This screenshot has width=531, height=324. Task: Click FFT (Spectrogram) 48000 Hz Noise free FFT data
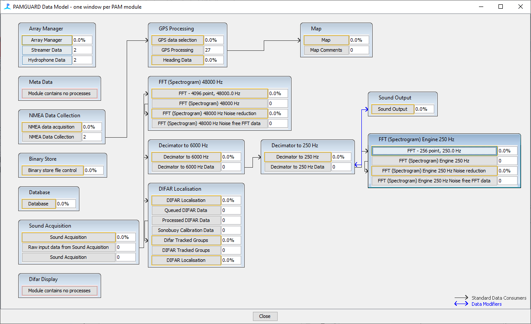tap(210, 123)
